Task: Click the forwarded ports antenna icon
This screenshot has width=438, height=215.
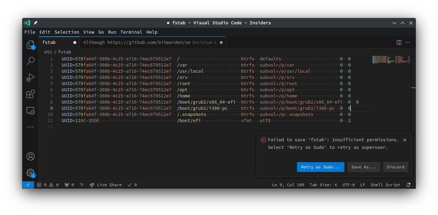Action: pyautogui.click(x=69, y=185)
